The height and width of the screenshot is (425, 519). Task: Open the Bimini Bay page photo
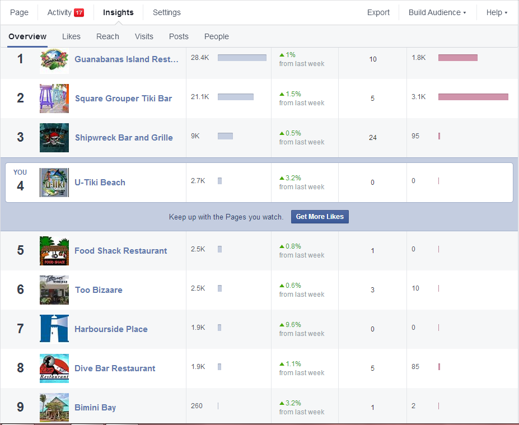click(x=54, y=408)
